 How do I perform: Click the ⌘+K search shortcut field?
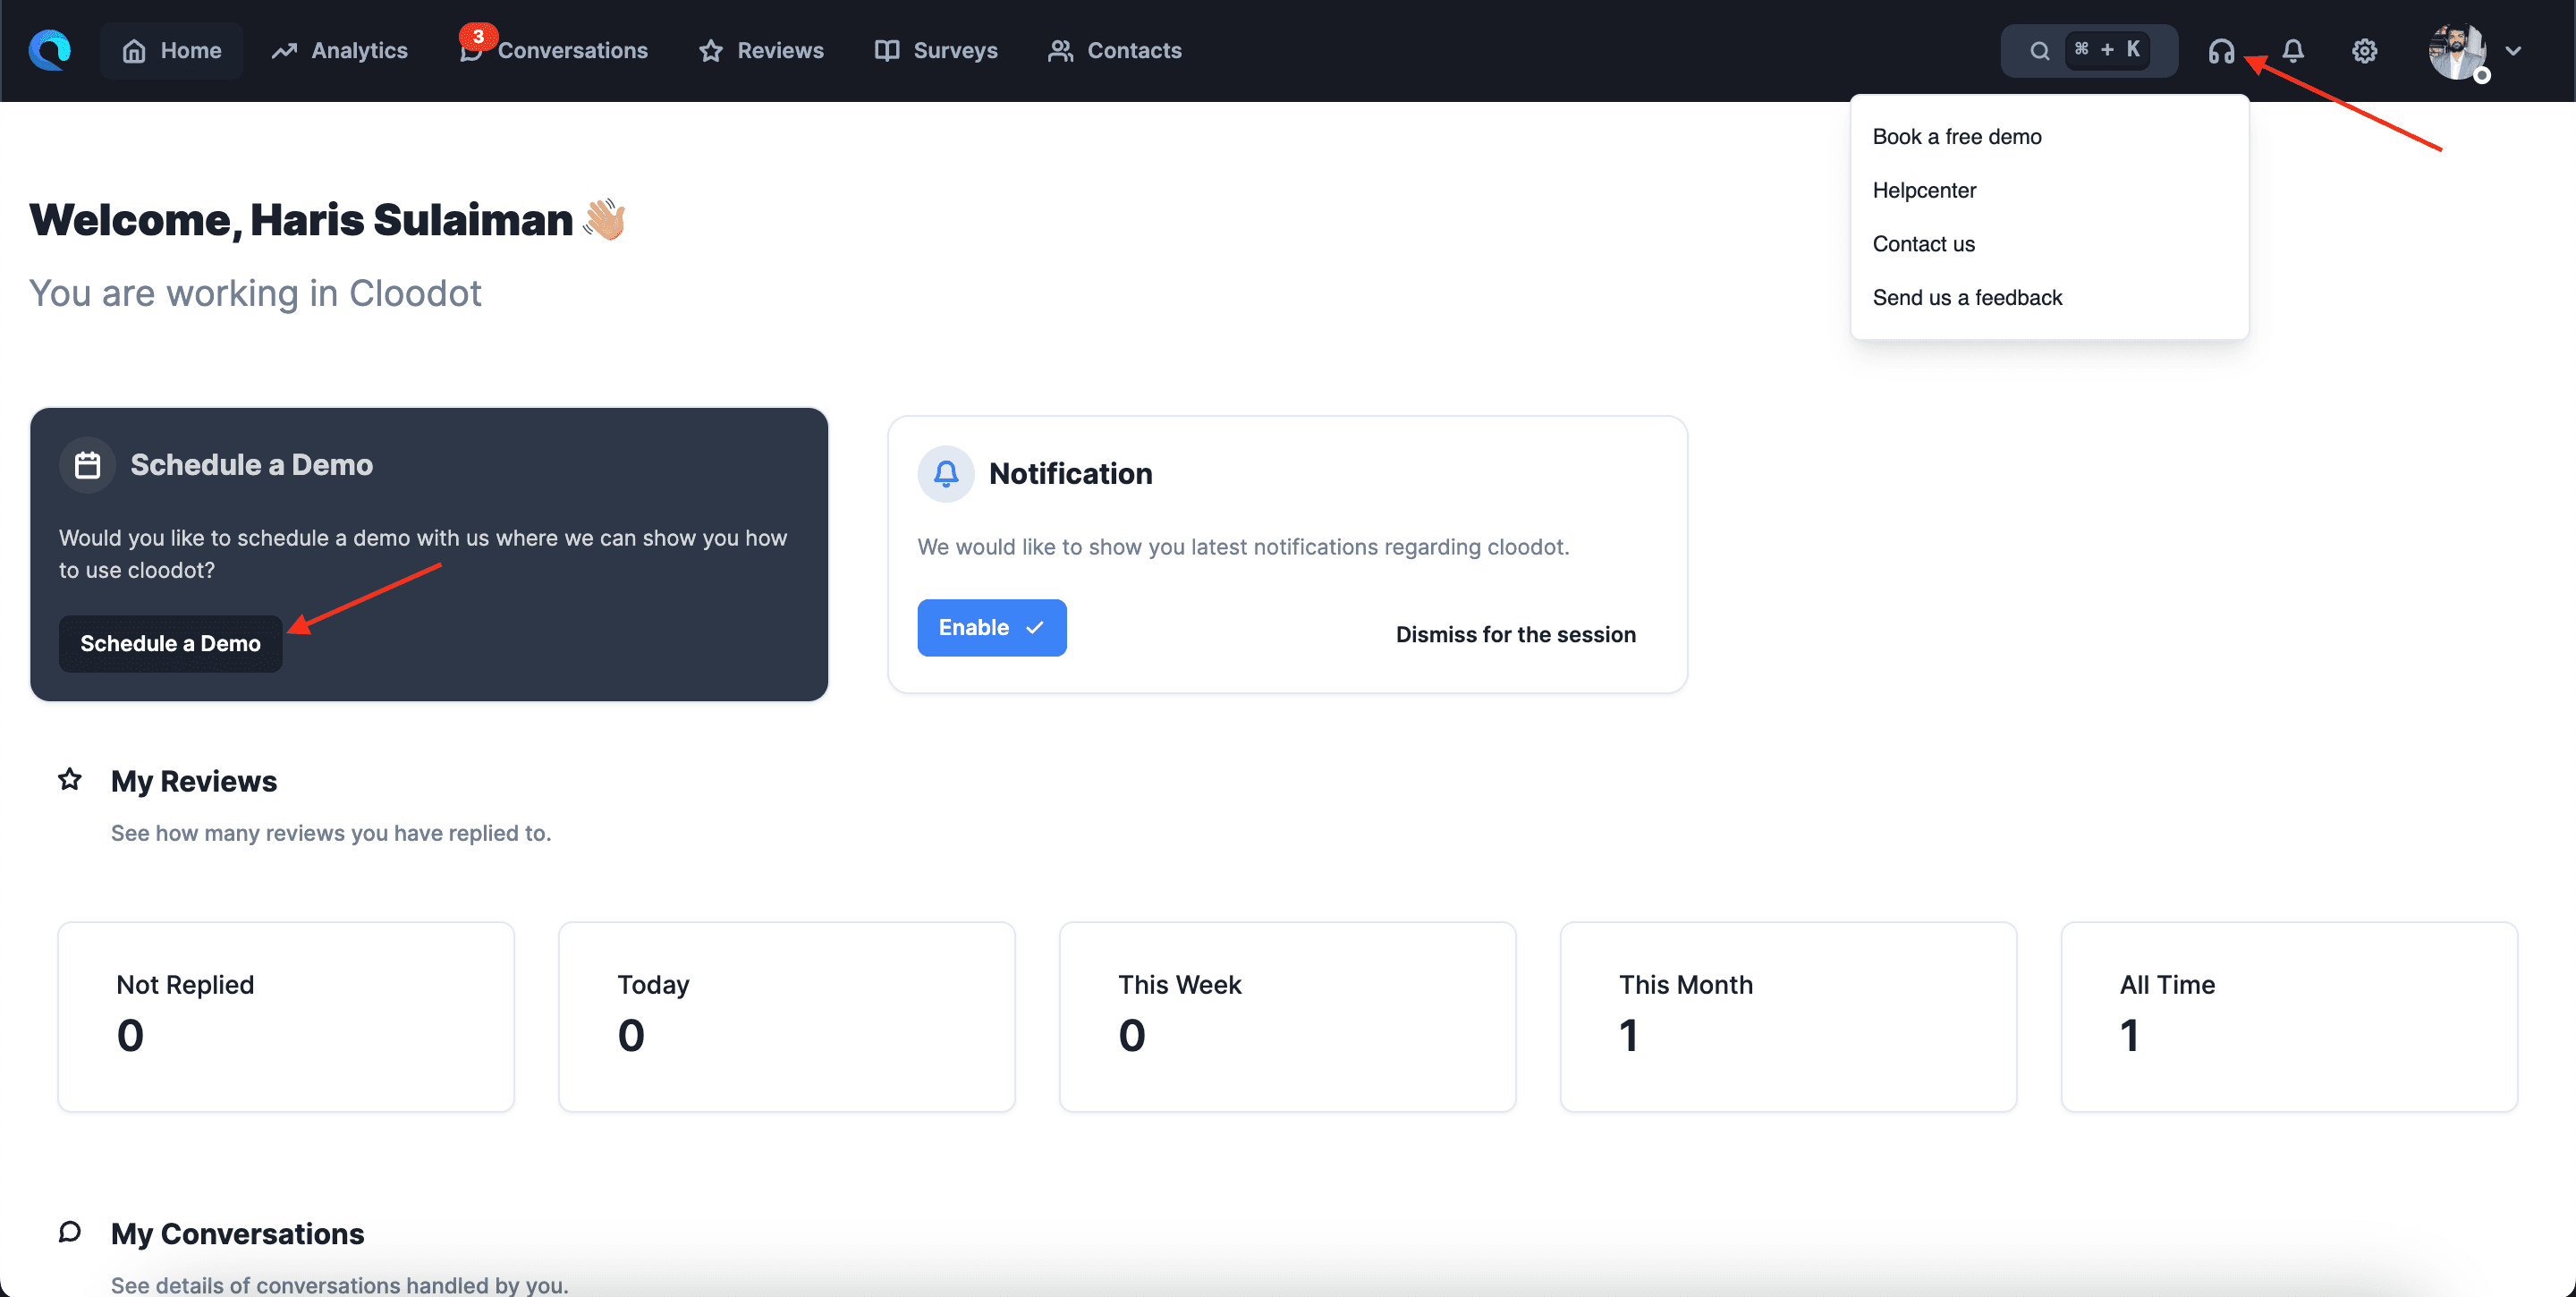(x=2106, y=49)
